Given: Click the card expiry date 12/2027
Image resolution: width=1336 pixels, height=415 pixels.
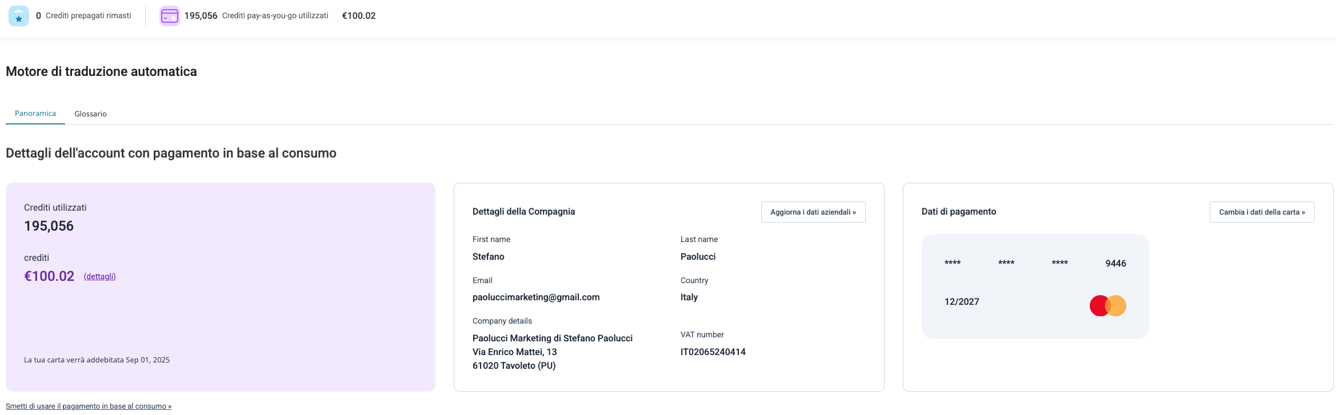Looking at the screenshot, I should click(962, 301).
